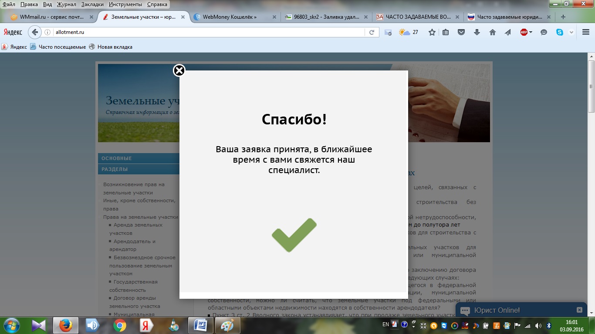Go to Home page icon
Image resolution: width=595 pixels, height=334 pixels.
493,32
